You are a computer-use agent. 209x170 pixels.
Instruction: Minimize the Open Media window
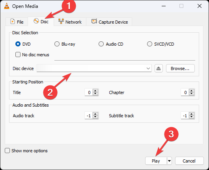tap(164, 6)
